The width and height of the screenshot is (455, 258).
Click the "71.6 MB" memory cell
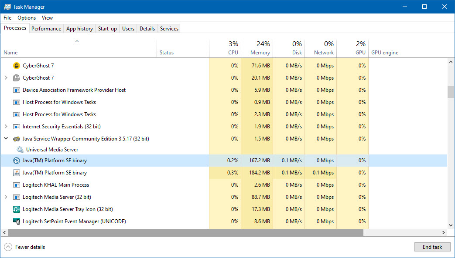257,66
